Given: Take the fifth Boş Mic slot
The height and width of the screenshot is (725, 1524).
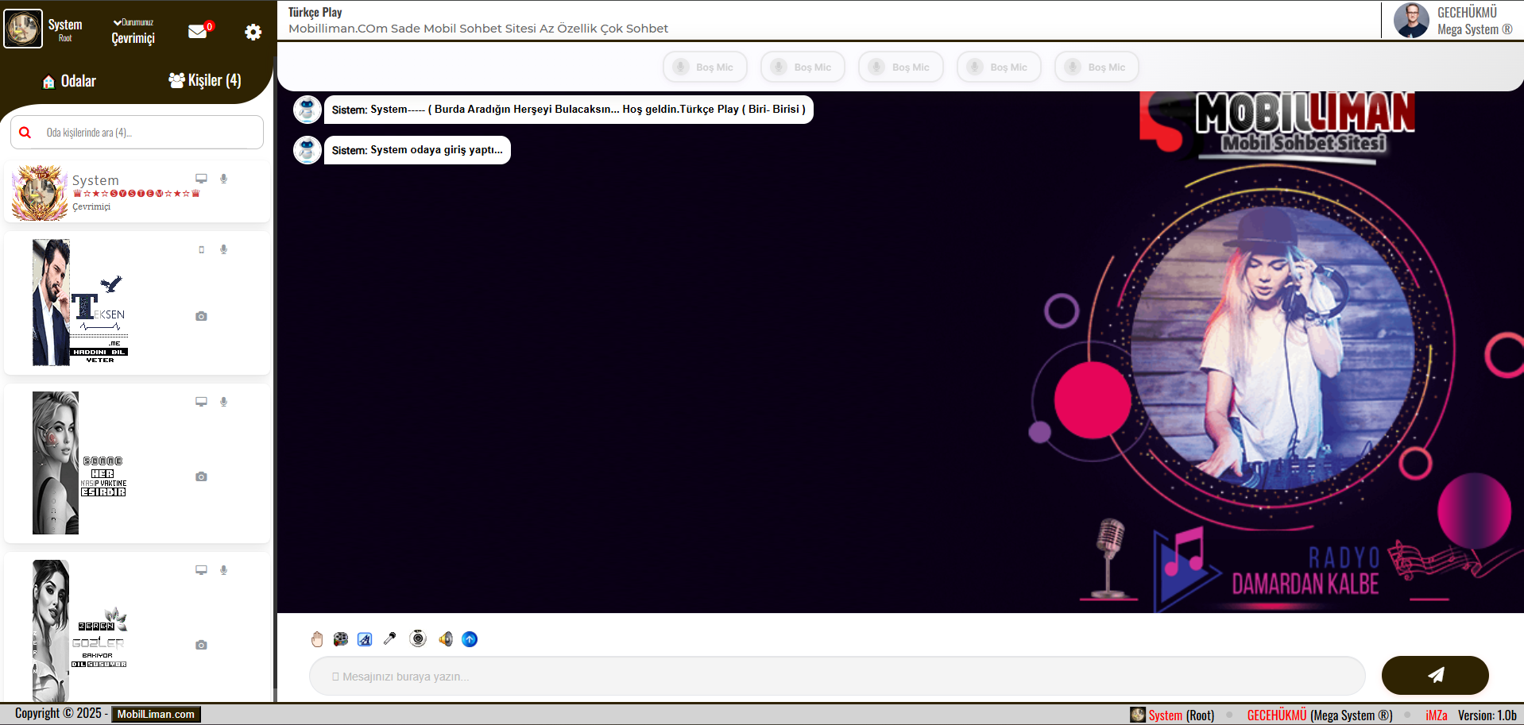Looking at the screenshot, I should [x=1097, y=67].
